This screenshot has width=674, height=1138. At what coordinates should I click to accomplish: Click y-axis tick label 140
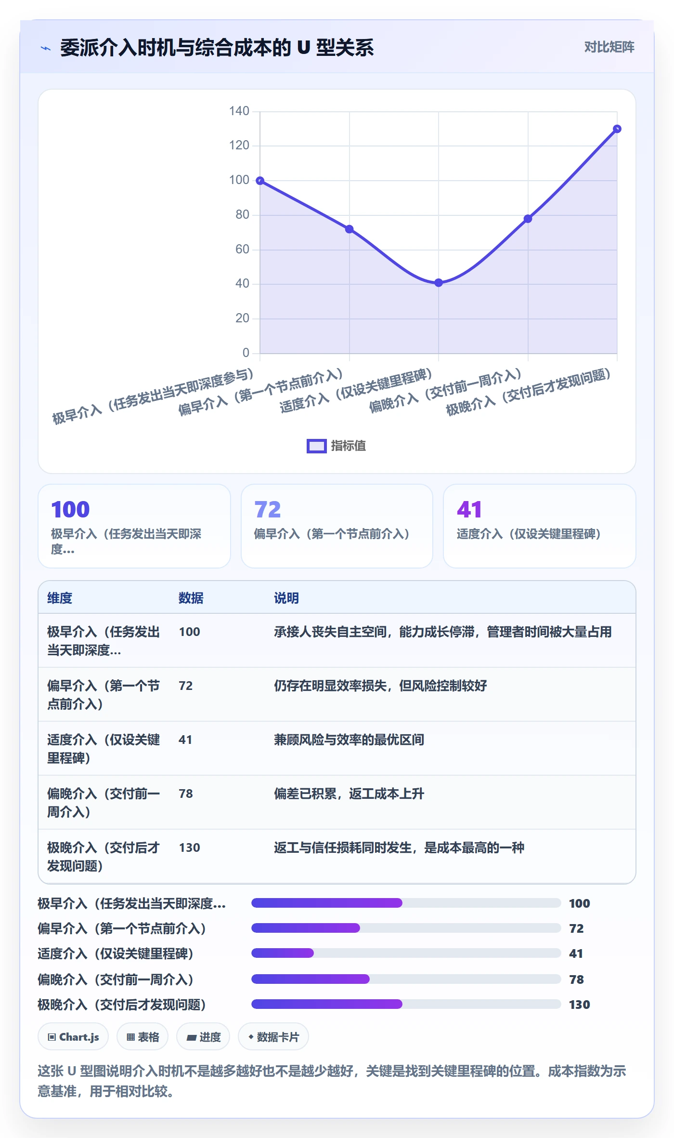[239, 111]
